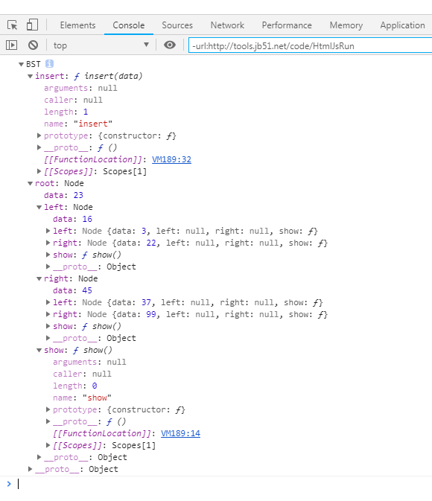Click the console filter input field
The height and width of the screenshot is (501, 432).
310,45
